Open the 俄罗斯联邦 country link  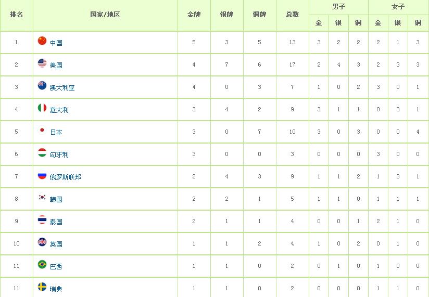[x=66, y=177]
